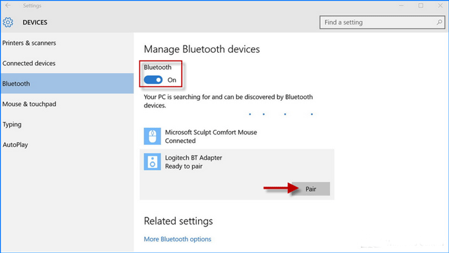Viewport: 449px width, 253px height.
Task: Click the DEVICES header title
Action: 35,22
